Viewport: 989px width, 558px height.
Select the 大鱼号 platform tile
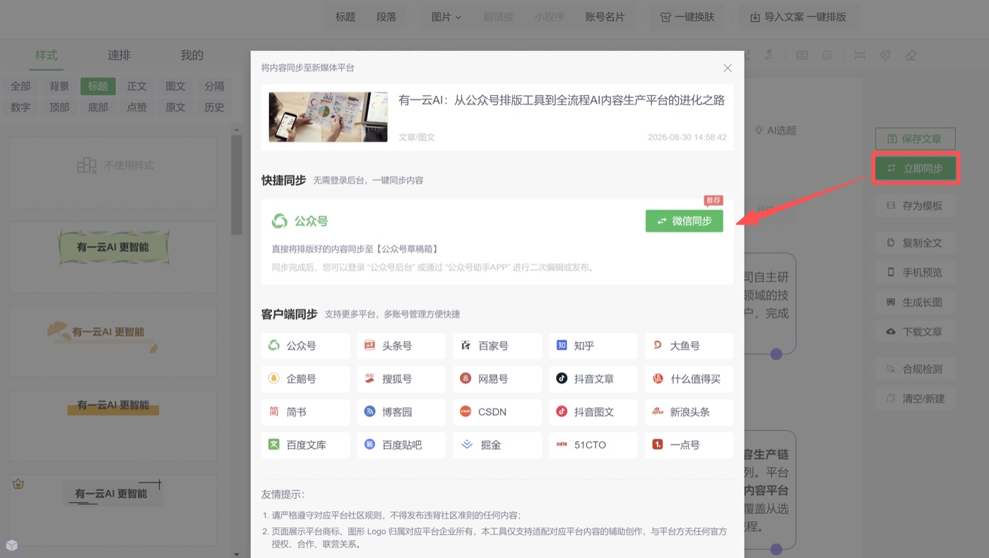(x=689, y=346)
